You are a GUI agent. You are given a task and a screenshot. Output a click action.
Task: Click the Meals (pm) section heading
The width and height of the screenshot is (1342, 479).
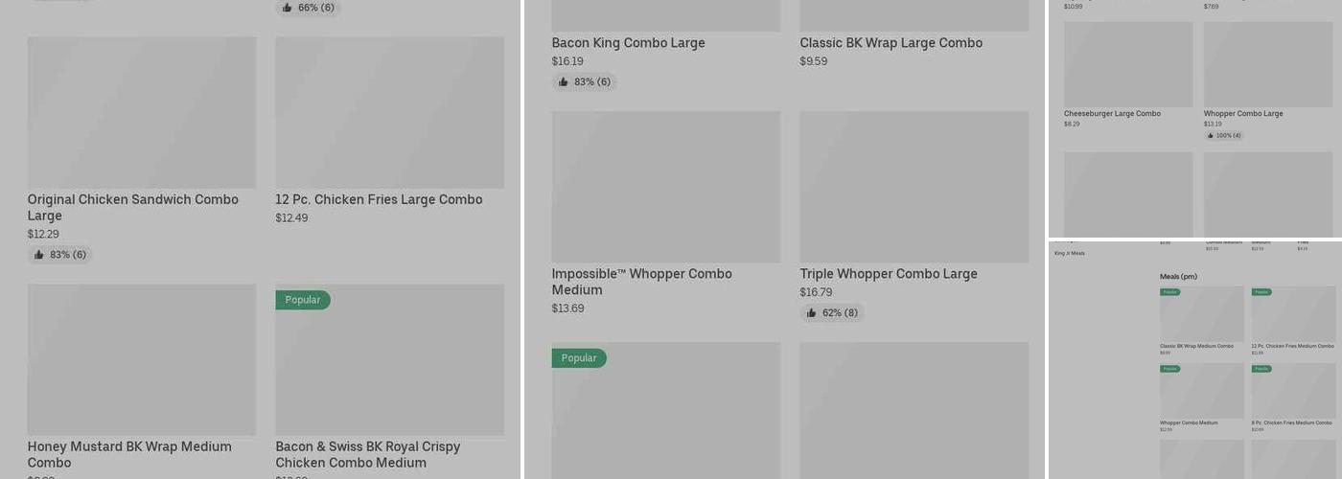tap(1178, 277)
